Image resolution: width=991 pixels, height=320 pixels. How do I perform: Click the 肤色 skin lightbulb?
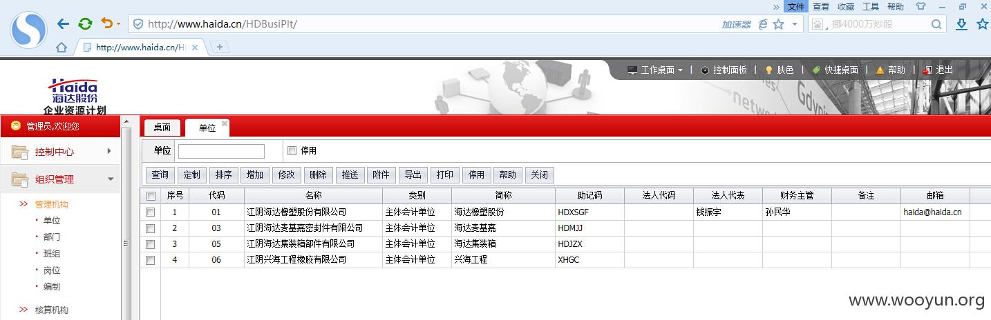click(x=779, y=70)
